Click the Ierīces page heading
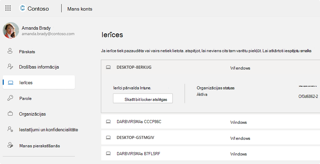 pyautogui.click(x=112, y=35)
